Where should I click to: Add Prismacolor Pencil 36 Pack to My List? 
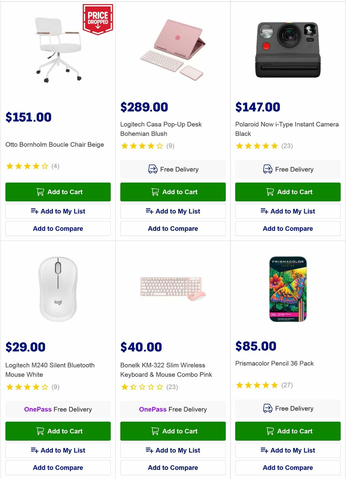point(287,450)
